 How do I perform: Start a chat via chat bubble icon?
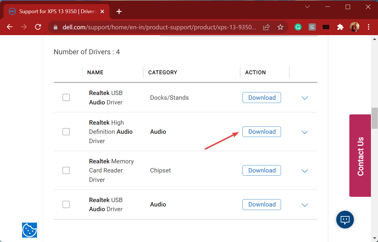point(345,219)
